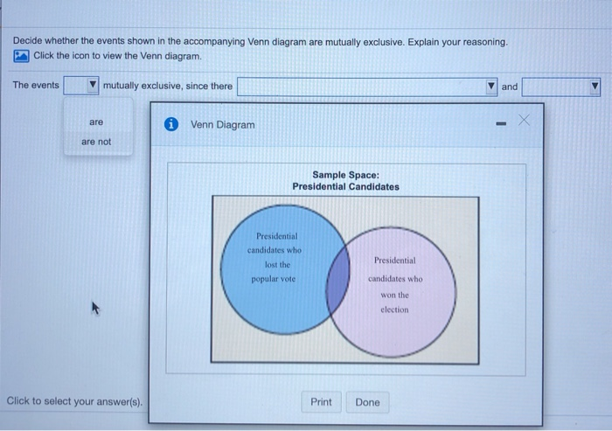Click the 'Venn Diagram' popup title

pos(222,125)
